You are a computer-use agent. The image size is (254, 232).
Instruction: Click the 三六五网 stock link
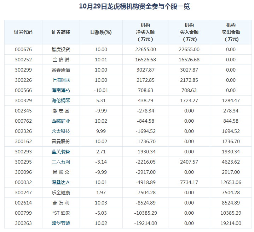pyautogui.click(x=61, y=162)
